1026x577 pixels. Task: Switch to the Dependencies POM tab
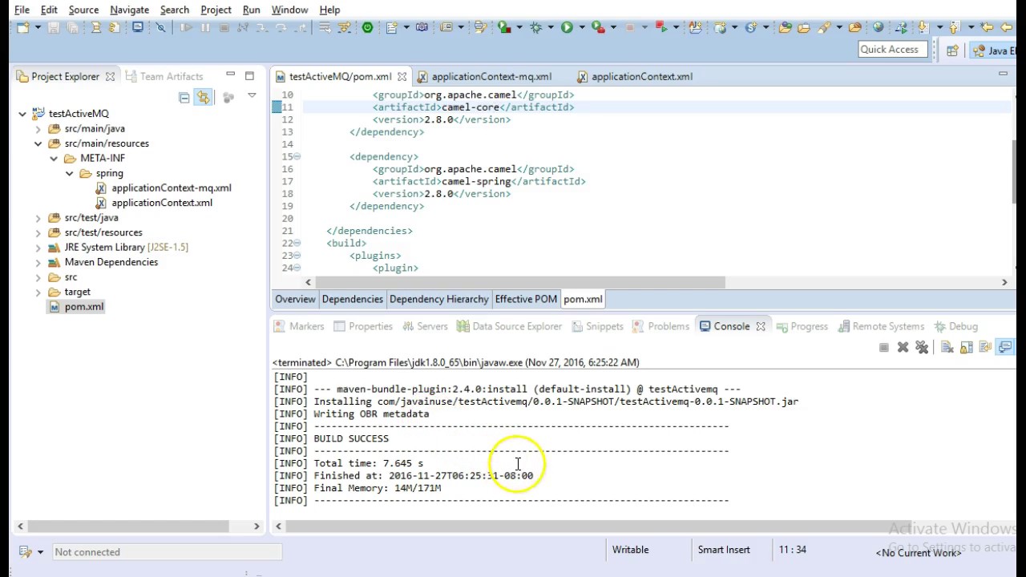coord(353,299)
